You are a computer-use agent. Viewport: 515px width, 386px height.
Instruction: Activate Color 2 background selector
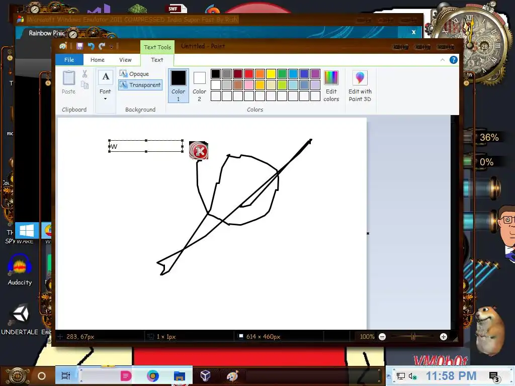pos(199,85)
